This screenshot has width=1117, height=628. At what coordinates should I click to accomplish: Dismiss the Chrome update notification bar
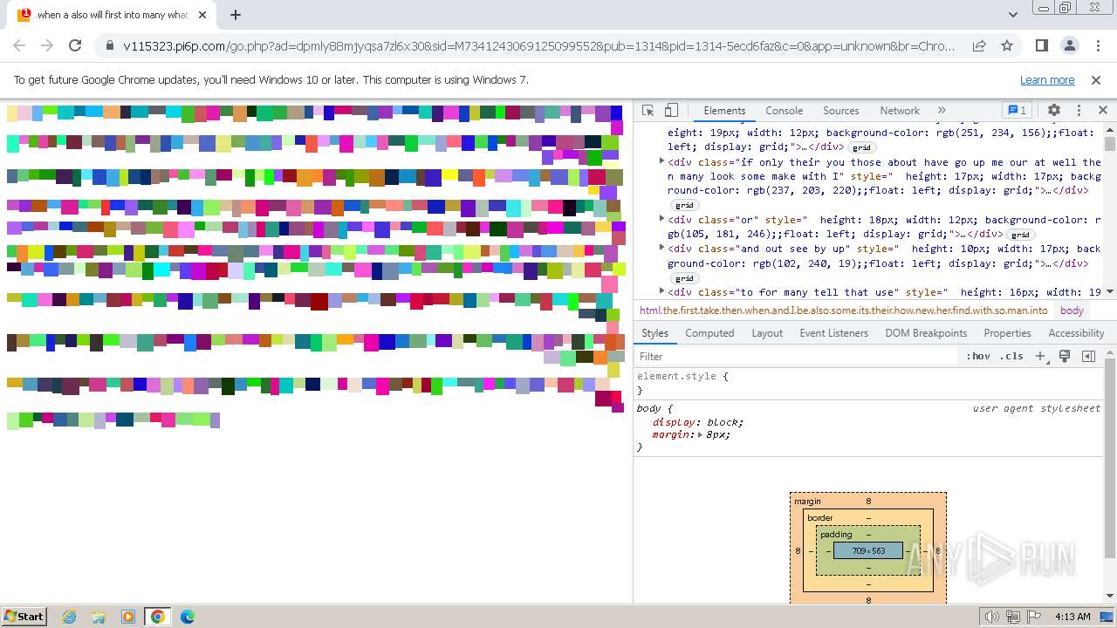coord(1096,80)
